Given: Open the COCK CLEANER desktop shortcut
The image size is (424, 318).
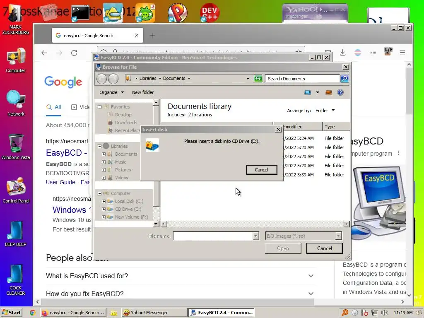Looking at the screenshot, I should (x=16, y=279).
